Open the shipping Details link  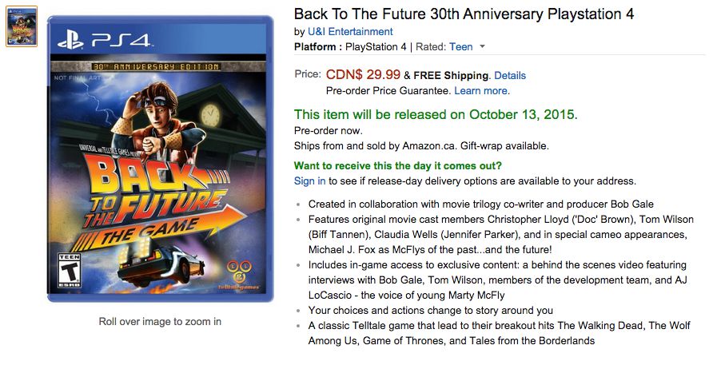tap(510, 76)
